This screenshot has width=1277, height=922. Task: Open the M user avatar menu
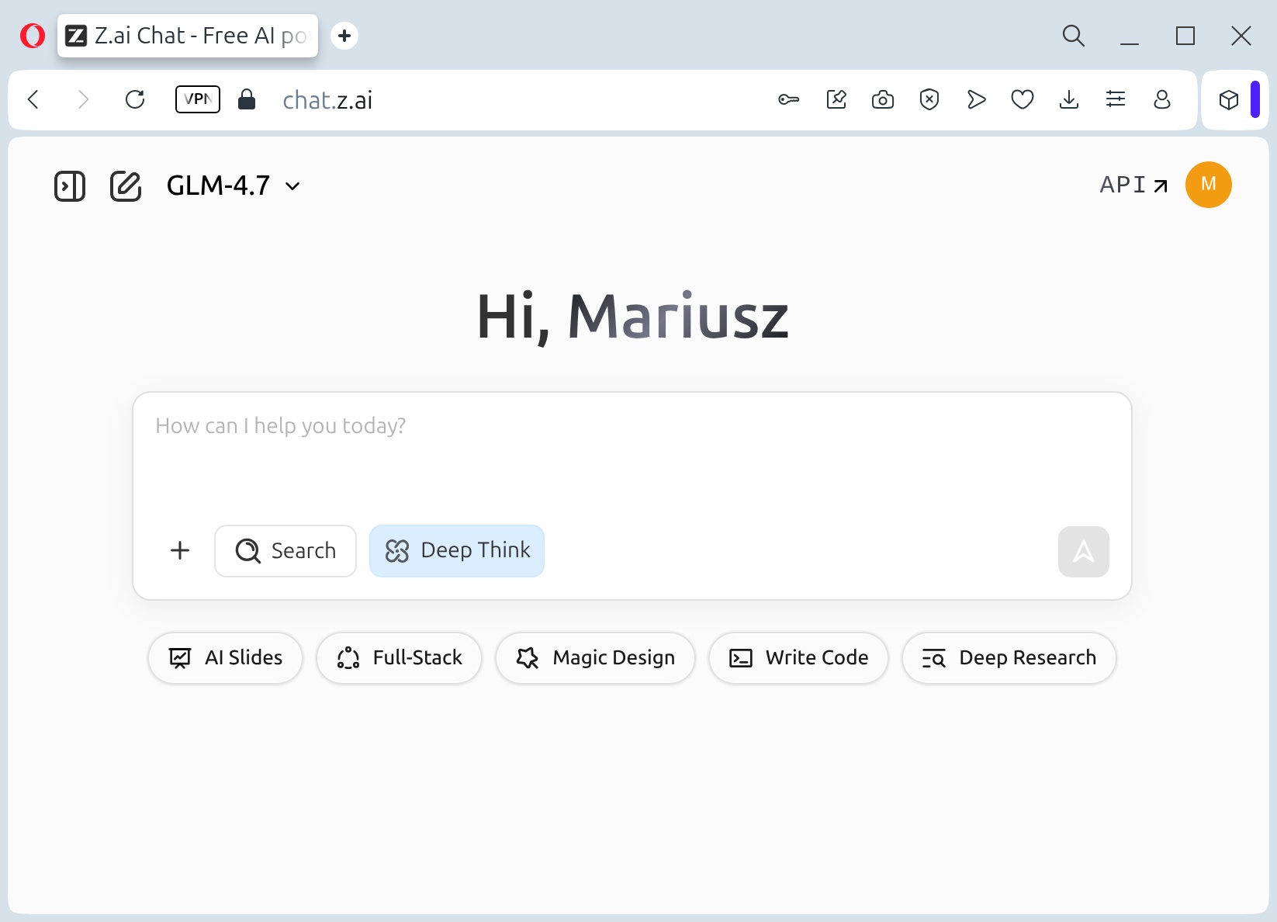tap(1209, 185)
